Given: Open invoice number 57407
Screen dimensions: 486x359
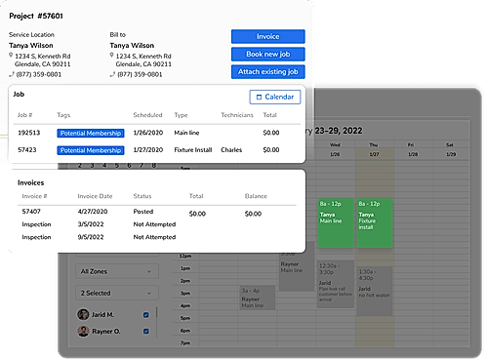Looking at the screenshot, I should click(x=31, y=212).
